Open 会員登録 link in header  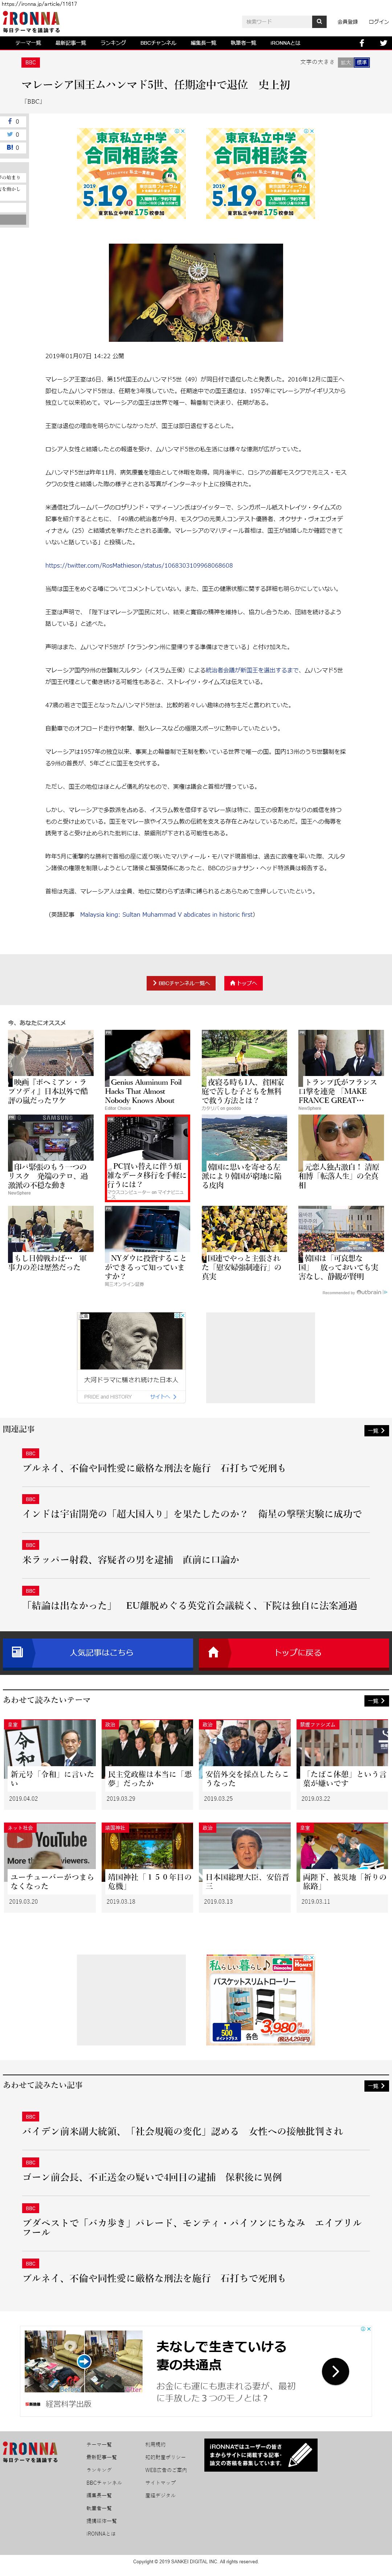(347, 21)
